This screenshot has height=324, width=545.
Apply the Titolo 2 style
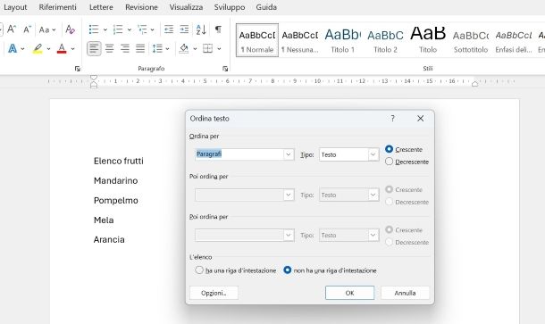click(385, 40)
